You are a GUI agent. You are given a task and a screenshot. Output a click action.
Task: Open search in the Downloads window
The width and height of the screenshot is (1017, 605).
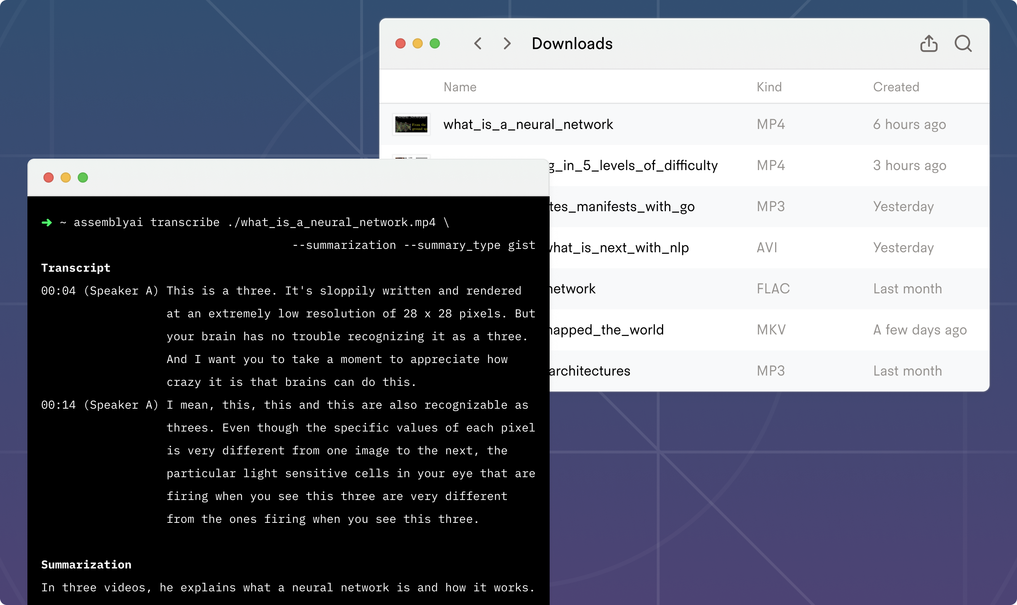[x=963, y=44]
